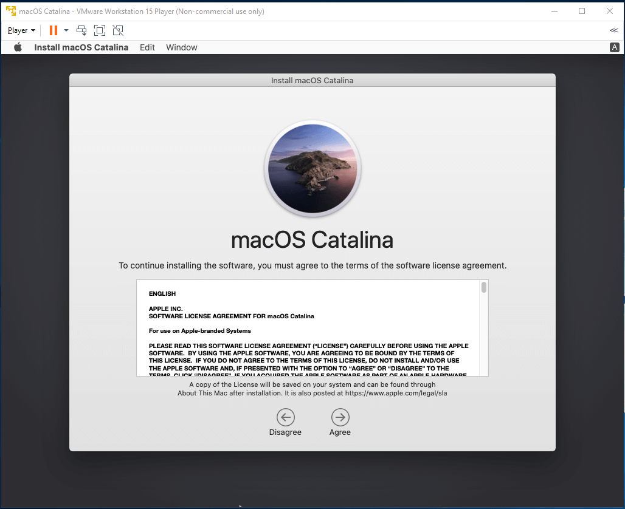
Task: Open the Install macOS Catalina menu
Action: click(x=81, y=47)
